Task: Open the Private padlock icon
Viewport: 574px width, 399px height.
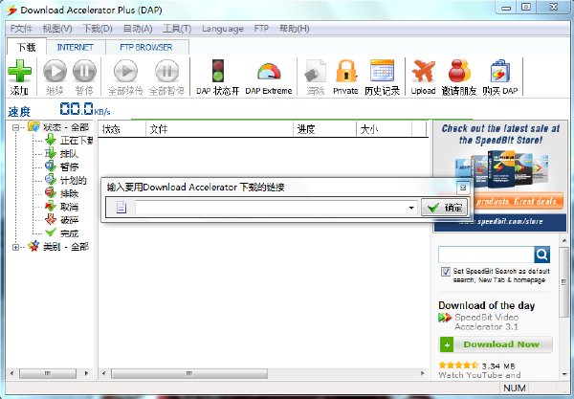Action: click(x=346, y=71)
